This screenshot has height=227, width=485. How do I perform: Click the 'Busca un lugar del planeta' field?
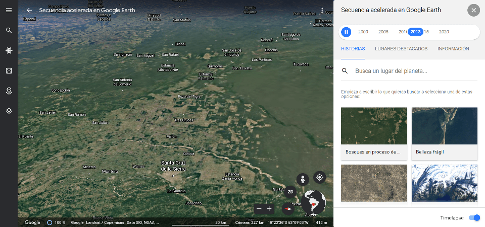coord(414,71)
